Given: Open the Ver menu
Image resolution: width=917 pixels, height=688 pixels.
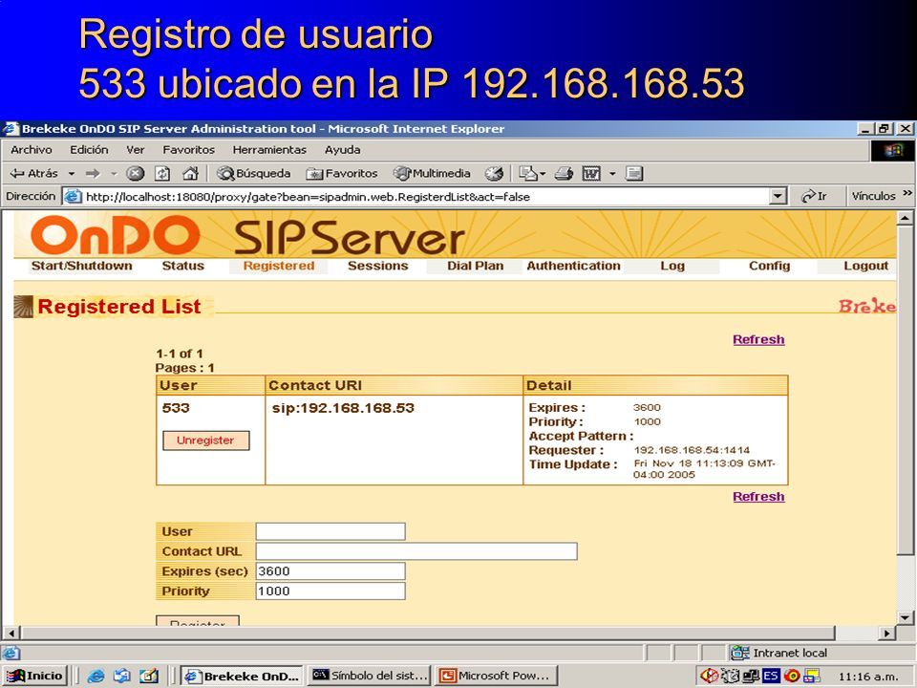Looking at the screenshot, I should click(x=135, y=150).
